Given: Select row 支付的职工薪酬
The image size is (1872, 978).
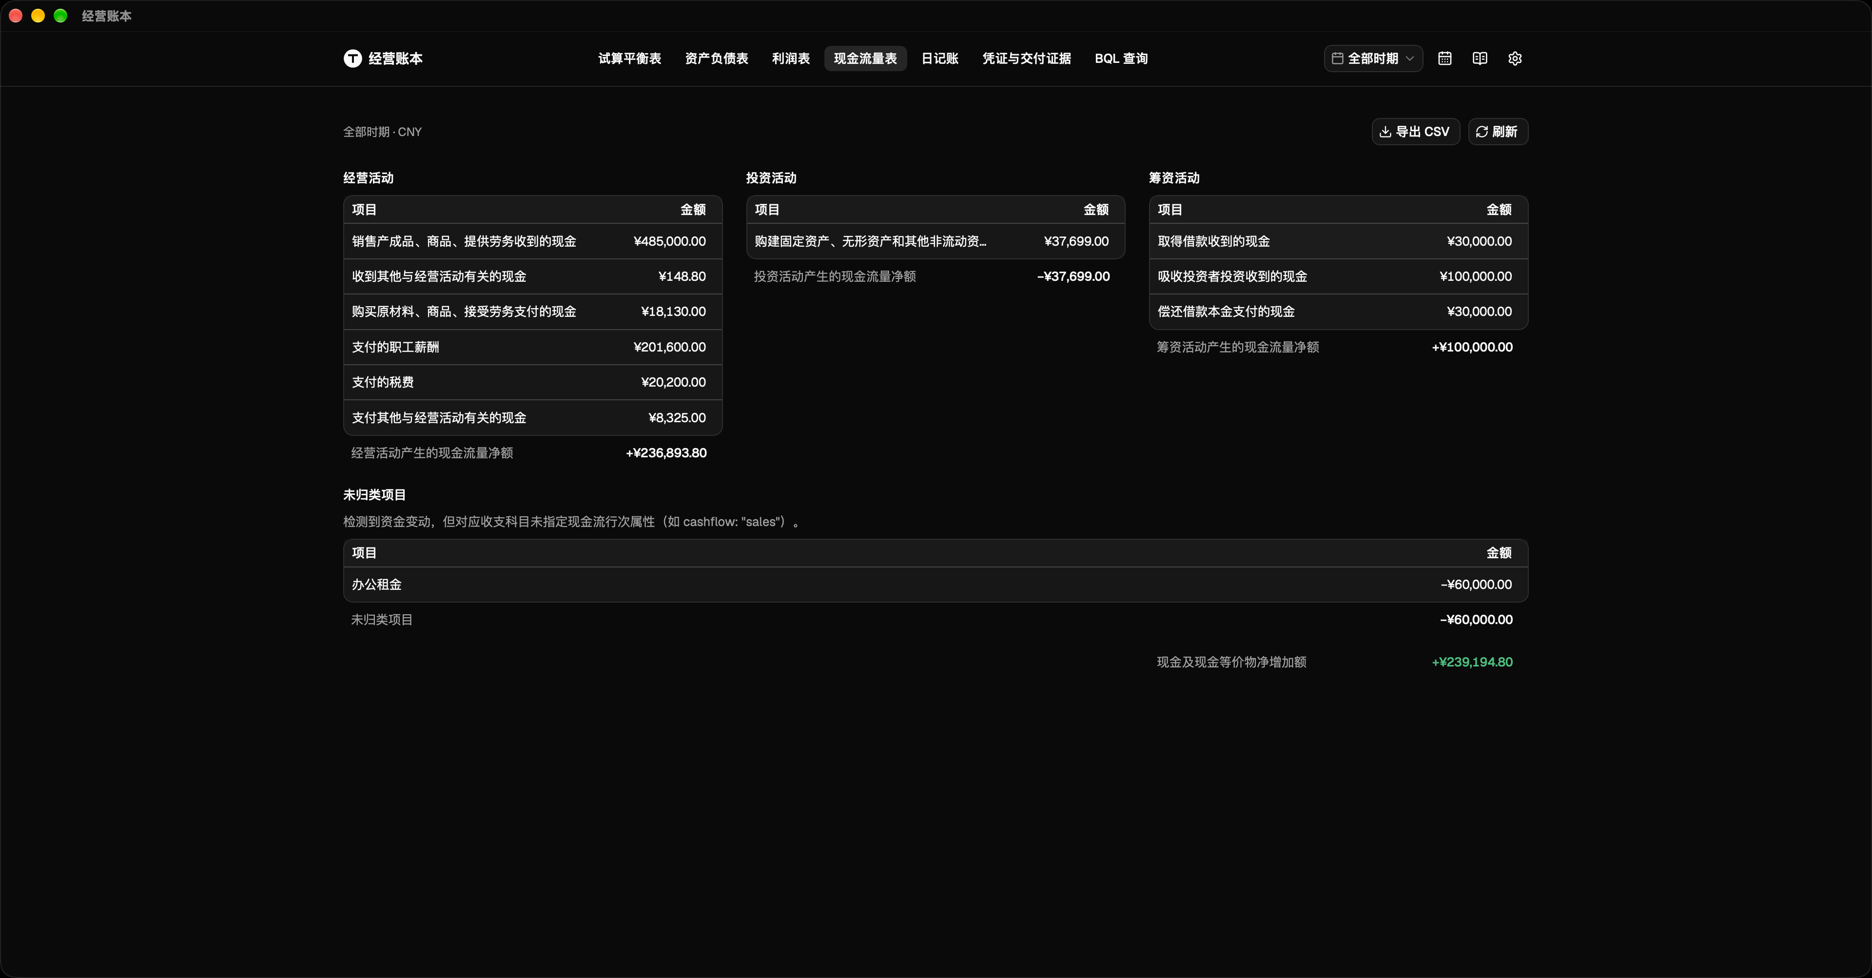Looking at the screenshot, I should click(x=532, y=347).
